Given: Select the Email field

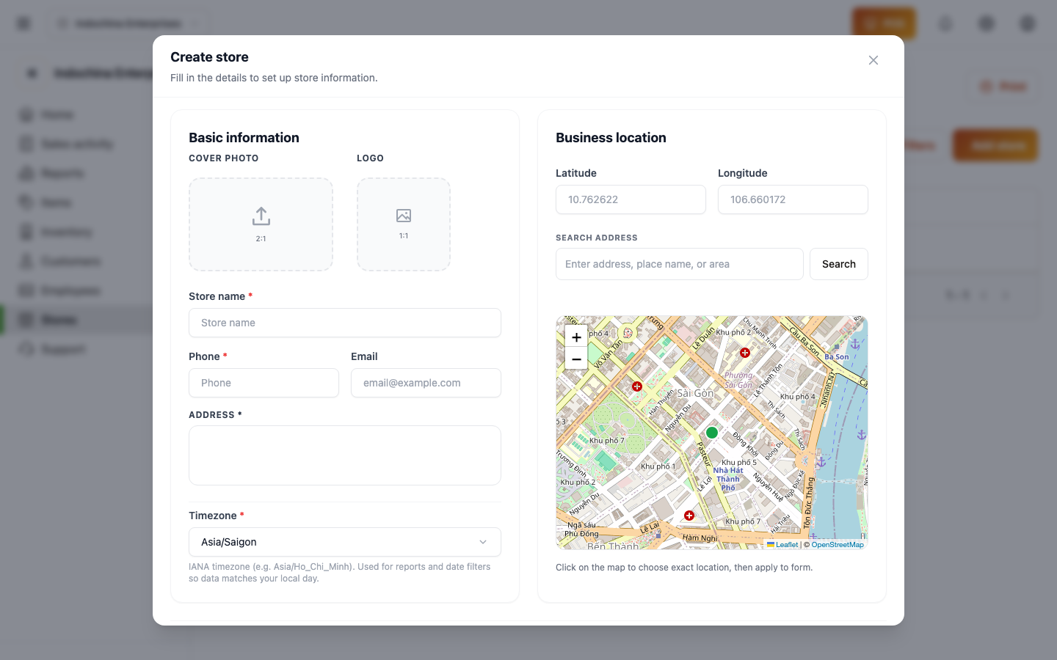Looking at the screenshot, I should pos(426,383).
